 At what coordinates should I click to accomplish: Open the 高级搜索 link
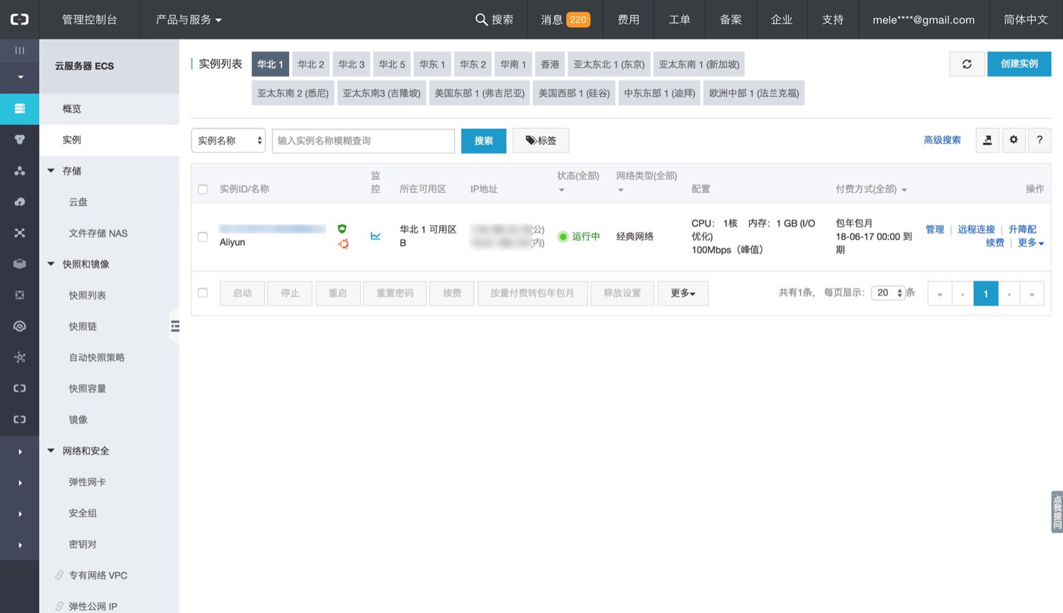pyautogui.click(x=942, y=140)
